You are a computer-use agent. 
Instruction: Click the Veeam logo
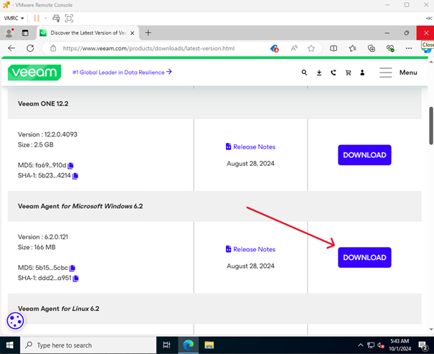34,73
